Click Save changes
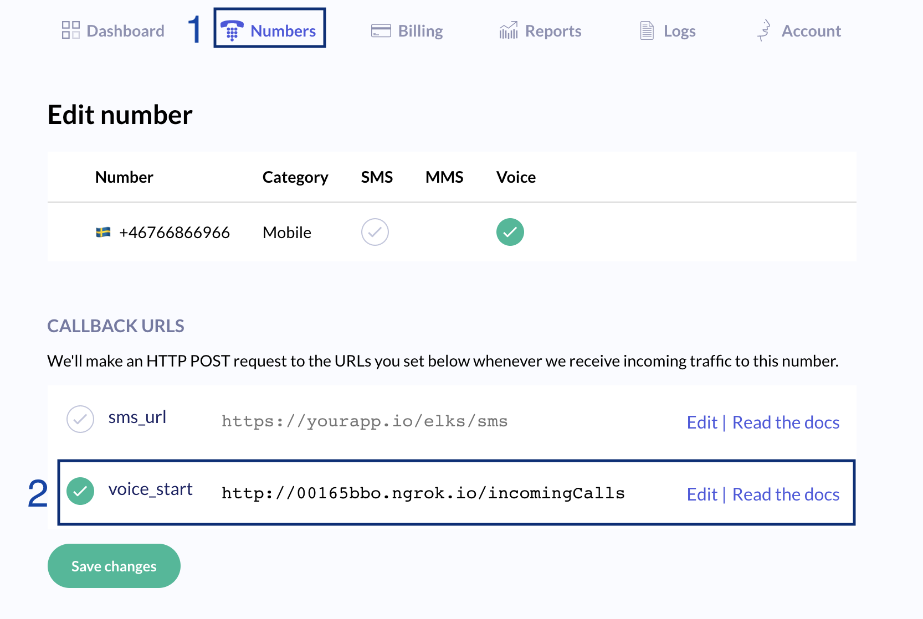 click(x=114, y=565)
